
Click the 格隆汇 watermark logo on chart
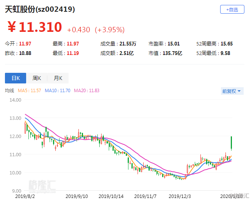click(x=42, y=185)
